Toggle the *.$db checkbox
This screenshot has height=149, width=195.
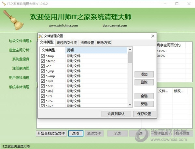[x=43, y=86]
